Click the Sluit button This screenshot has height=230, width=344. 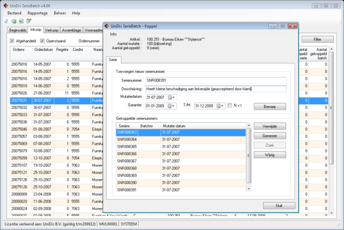(279, 206)
